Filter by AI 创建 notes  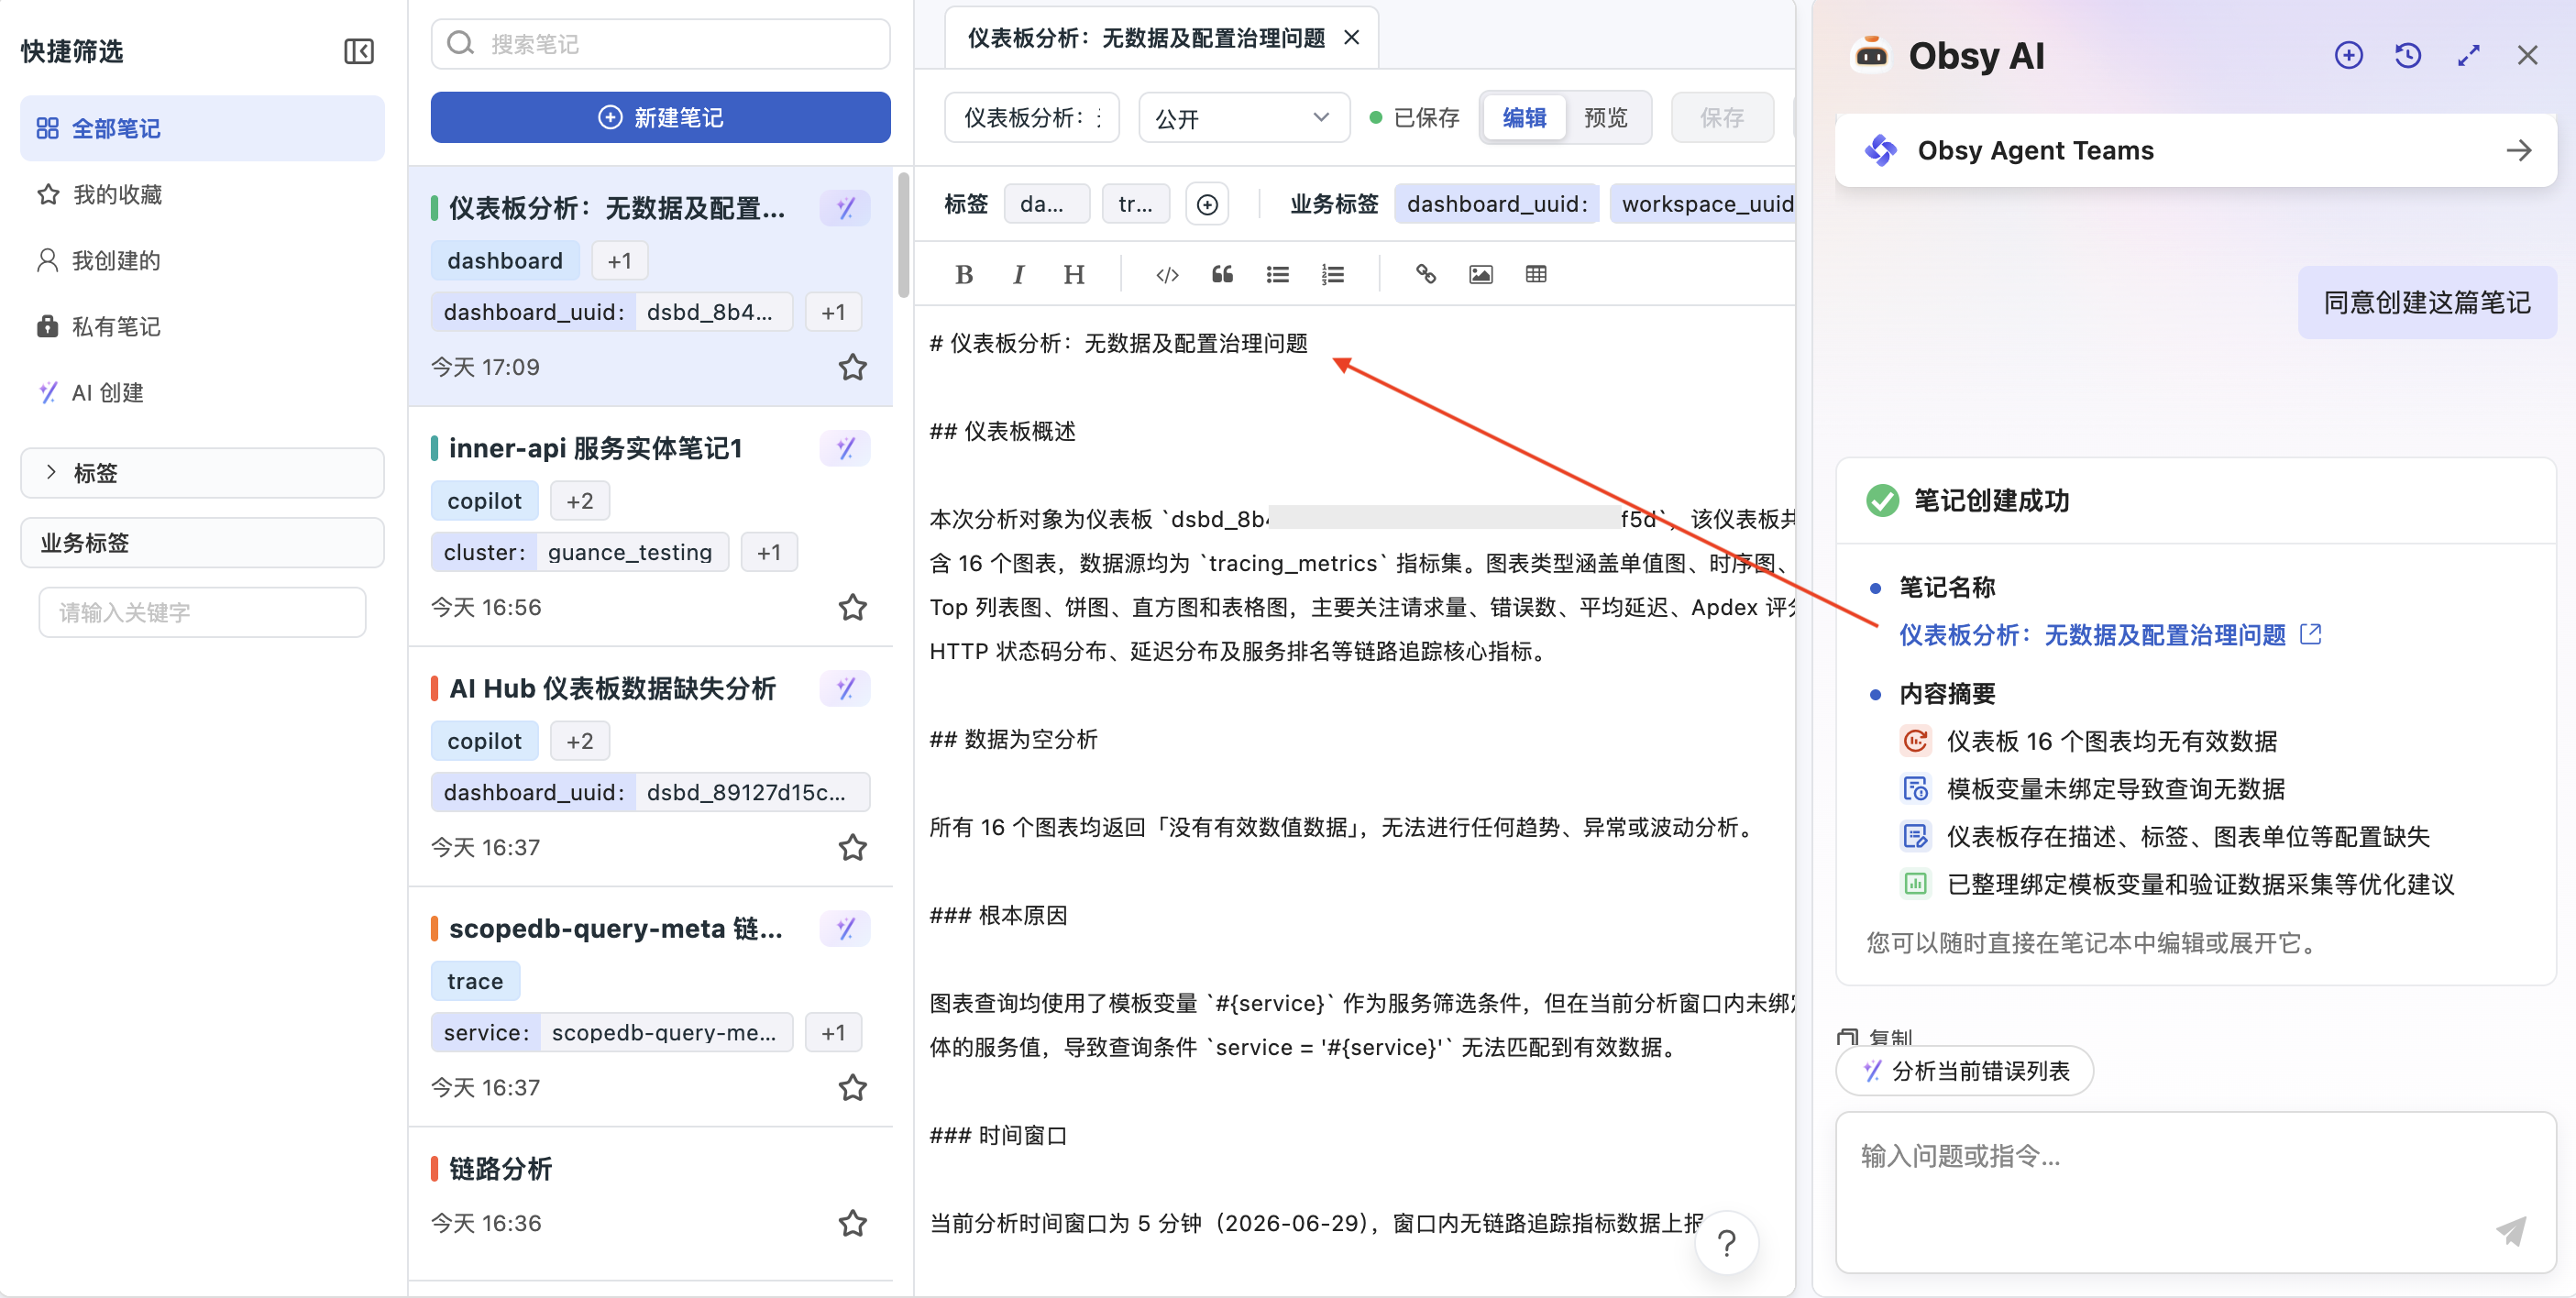(x=202, y=392)
